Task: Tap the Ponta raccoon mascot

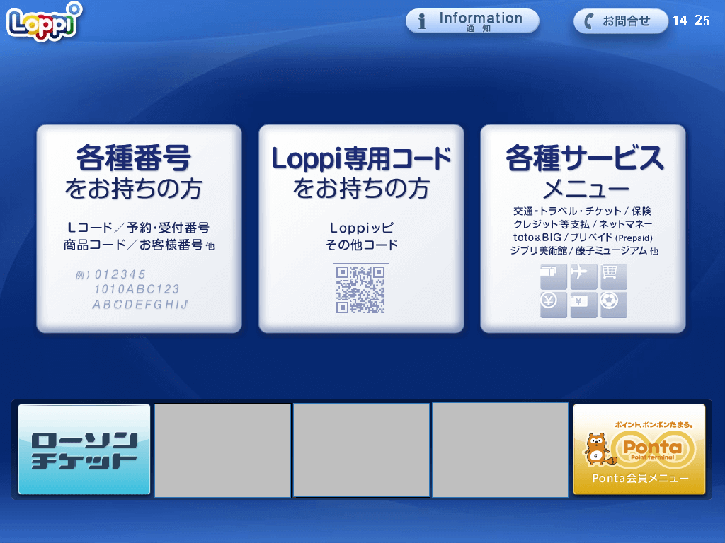Action: (599, 449)
